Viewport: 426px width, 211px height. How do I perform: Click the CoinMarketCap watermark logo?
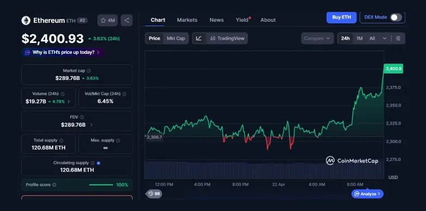click(352, 161)
